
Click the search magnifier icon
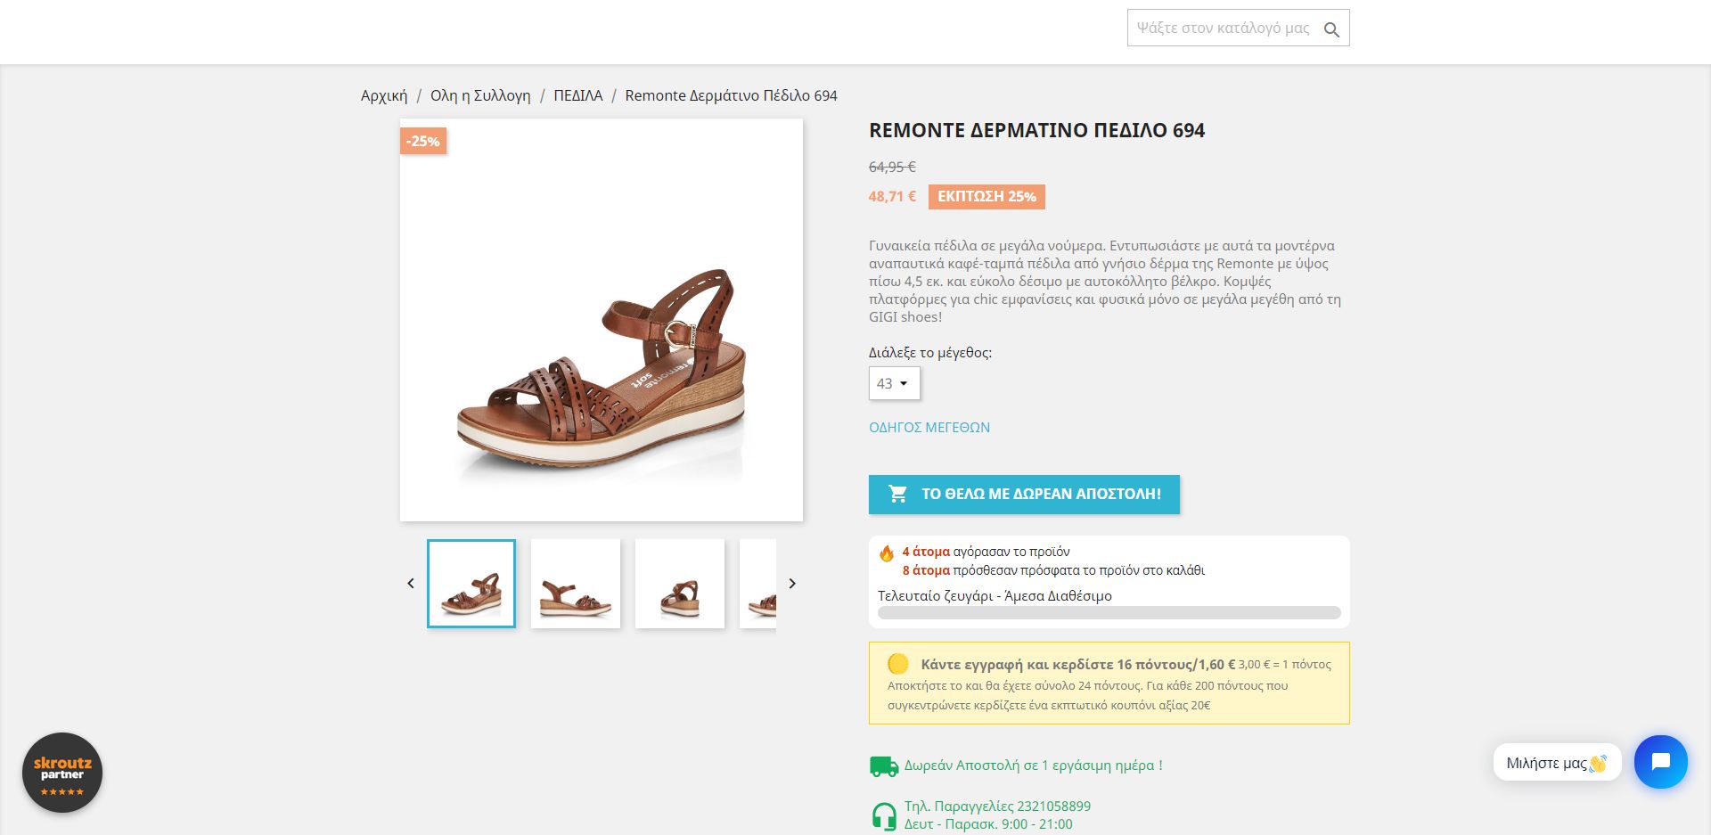[x=1331, y=29]
